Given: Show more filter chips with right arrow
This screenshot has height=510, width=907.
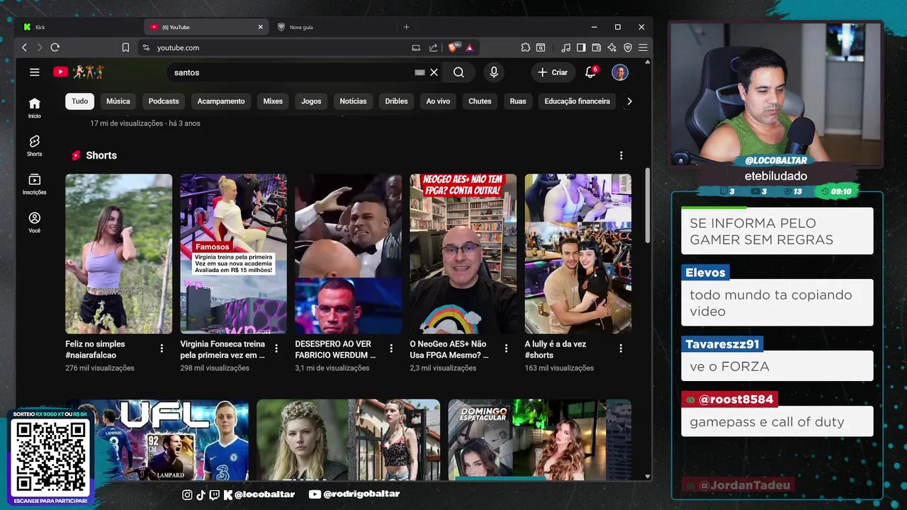Looking at the screenshot, I should (629, 101).
